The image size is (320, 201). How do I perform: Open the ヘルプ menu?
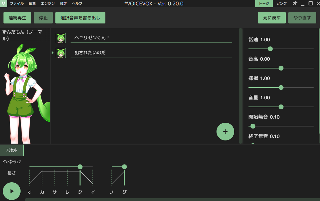pyautogui.click(x=77, y=3)
